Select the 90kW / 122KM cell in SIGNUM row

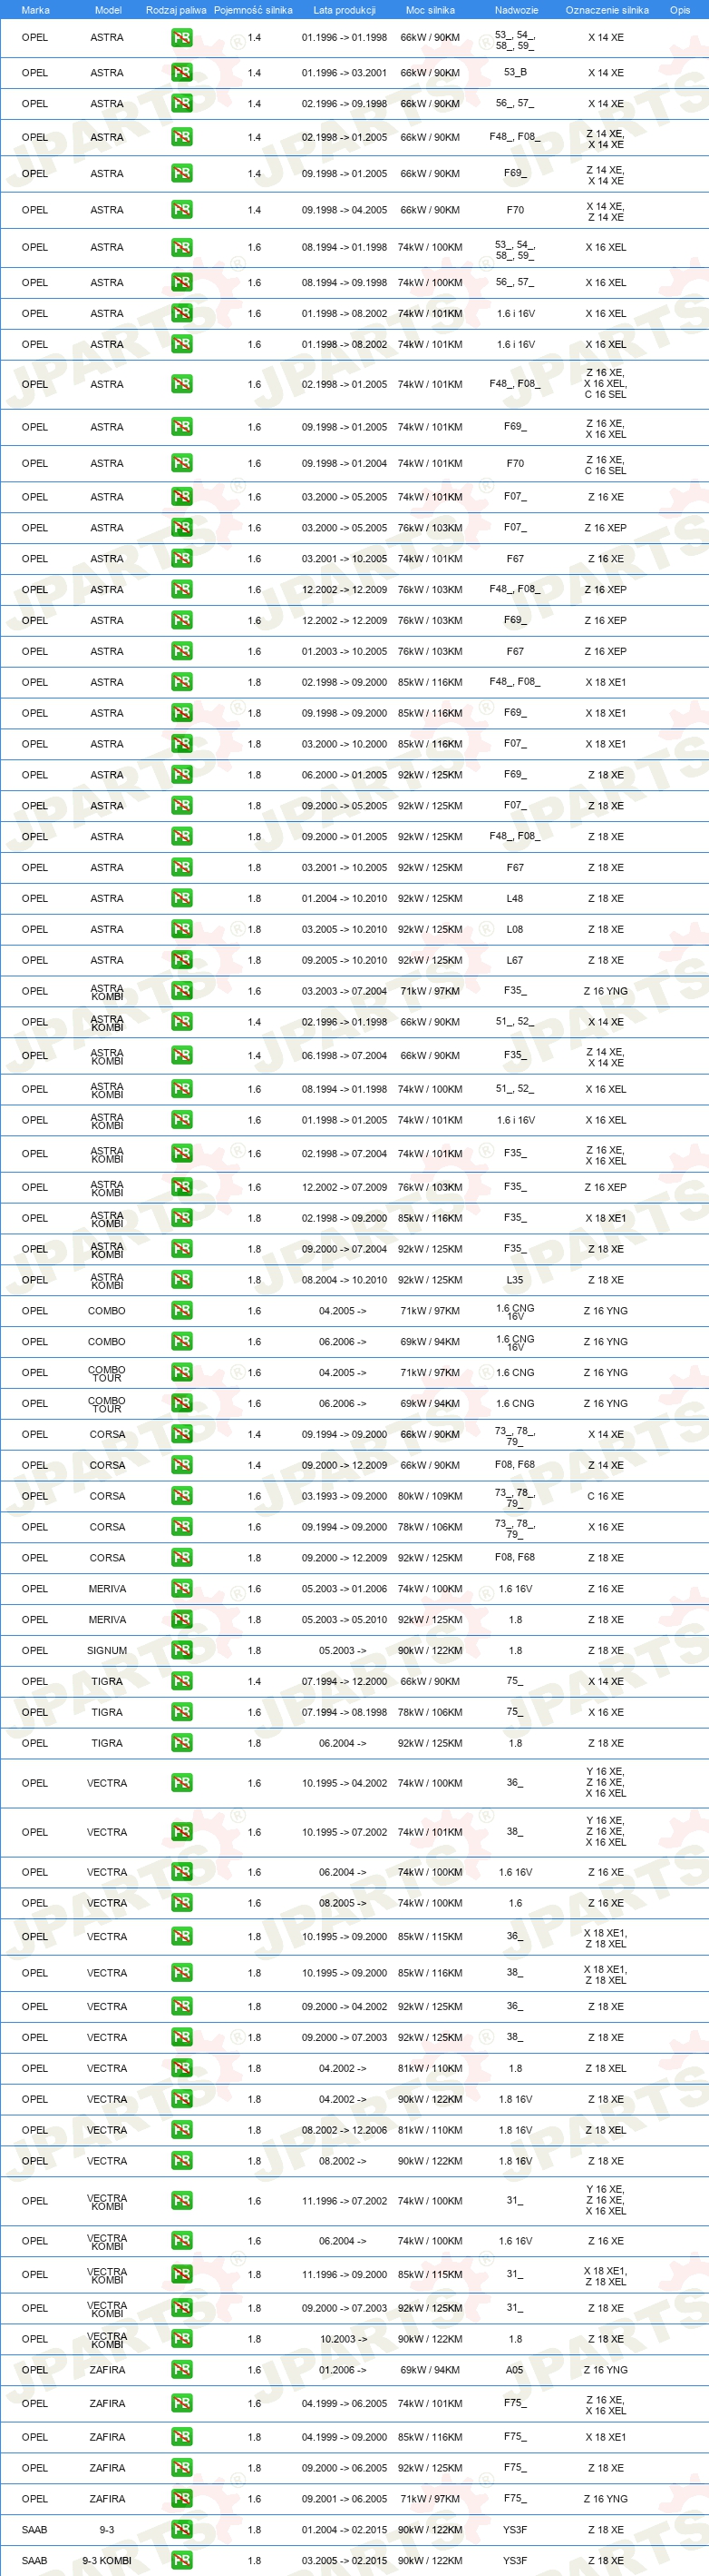pos(431,1650)
